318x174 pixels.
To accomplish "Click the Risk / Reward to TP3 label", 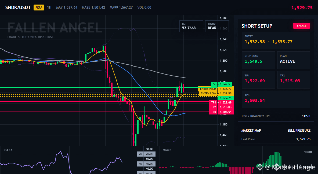I will [256, 116].
